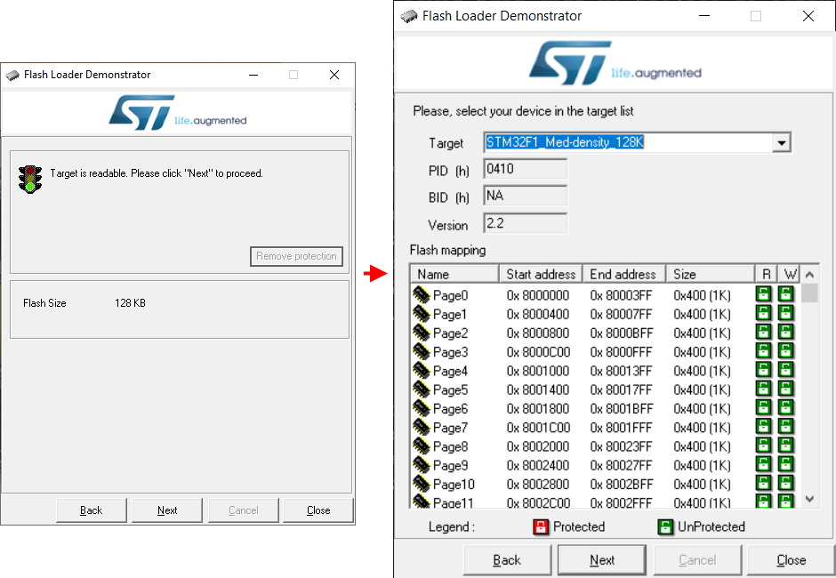Click Page10 write protection lock icon
Image resolution: width=836 pixels, height=578 pixels.
coord(785,483)
